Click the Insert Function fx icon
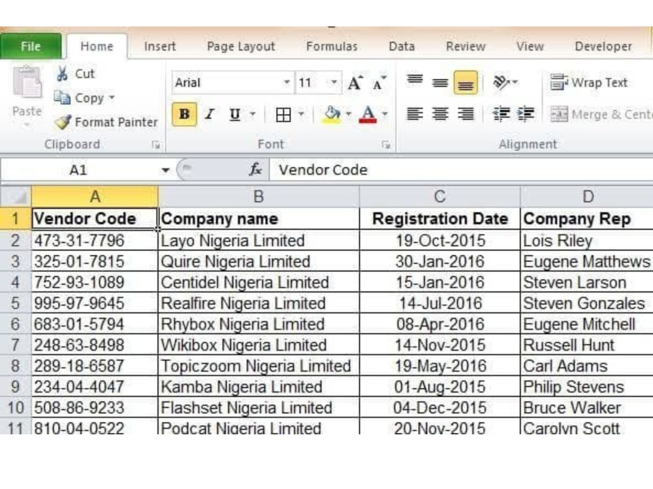Screen dimensions: 653x489 tap(255, 170)
